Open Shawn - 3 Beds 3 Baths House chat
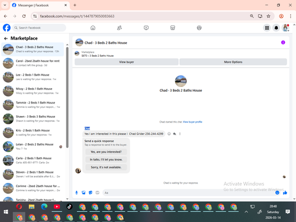296x222 pixels. [x=33, y=119]
